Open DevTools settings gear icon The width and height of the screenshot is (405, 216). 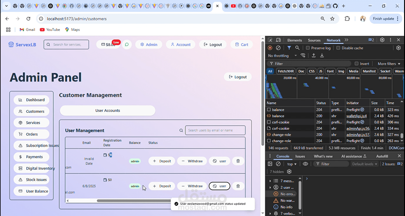tap(382, 40)
